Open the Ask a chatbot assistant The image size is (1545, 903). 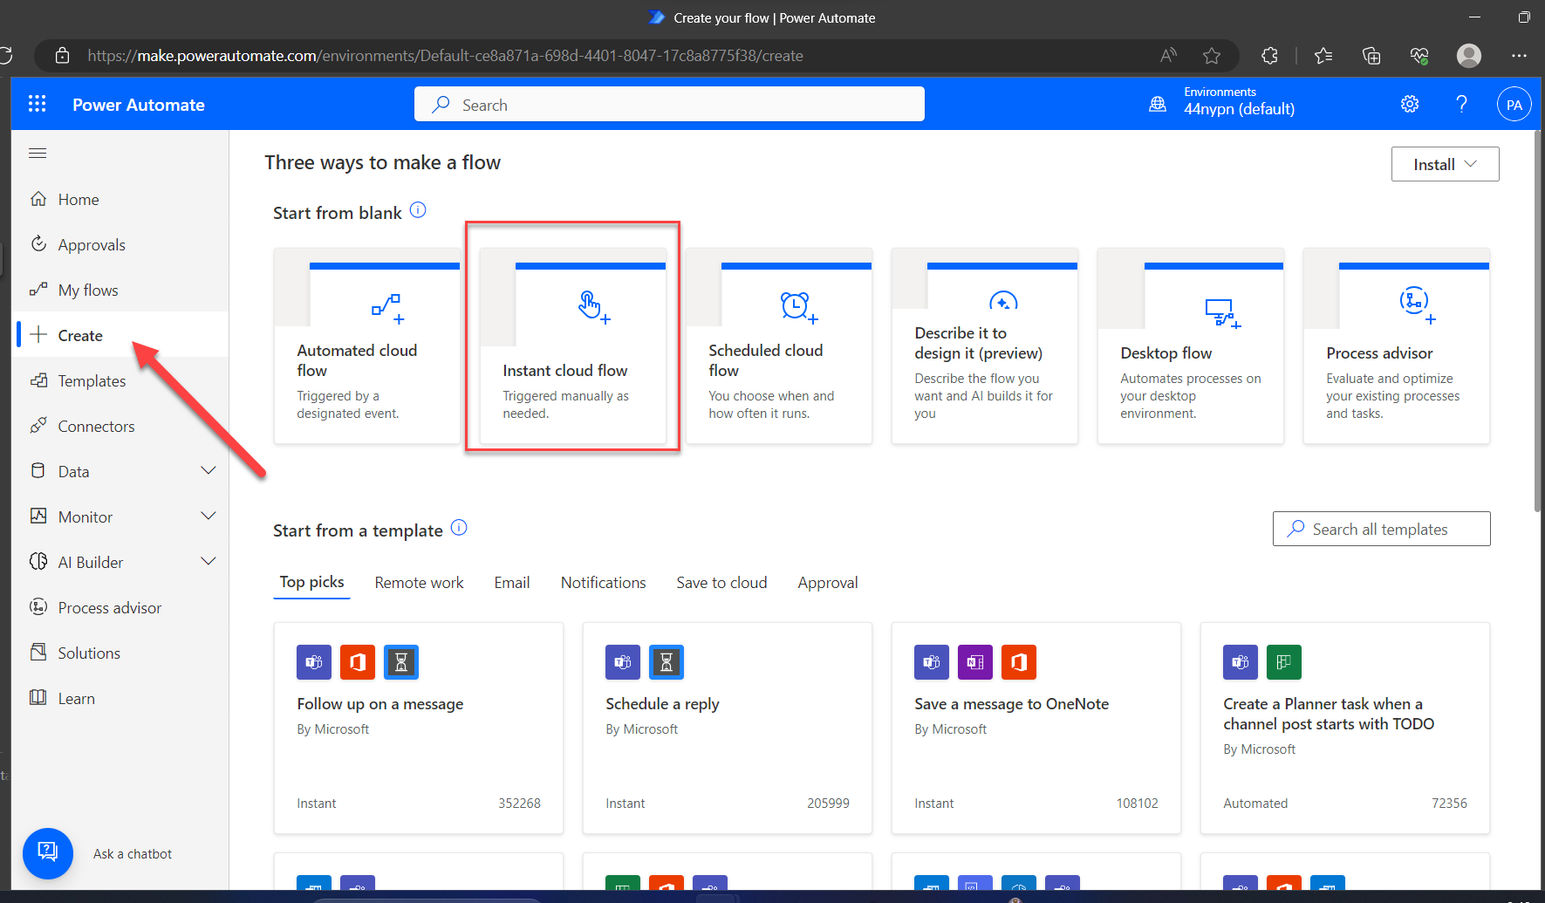48,853
